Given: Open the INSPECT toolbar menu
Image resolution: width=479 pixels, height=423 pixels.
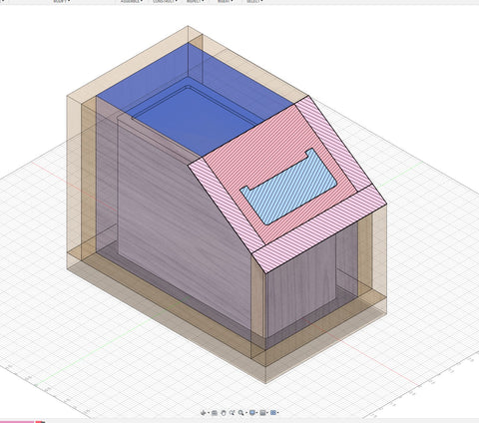Looking at the screenshot, I should (x=196, y=1).
